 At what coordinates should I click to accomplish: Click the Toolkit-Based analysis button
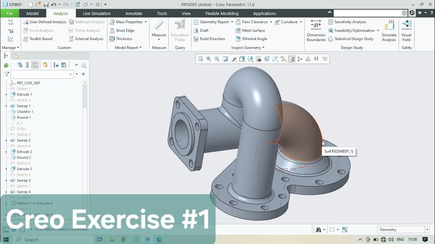point(38,39)
